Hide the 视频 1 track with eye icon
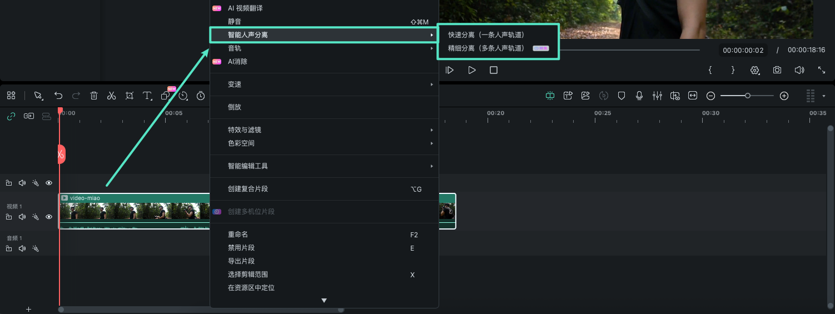This screenshot has width=835, height=314. [49, 217]
